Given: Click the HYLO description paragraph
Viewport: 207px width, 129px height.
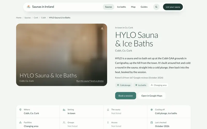Looking at the screenshot, I should point(153,65).
